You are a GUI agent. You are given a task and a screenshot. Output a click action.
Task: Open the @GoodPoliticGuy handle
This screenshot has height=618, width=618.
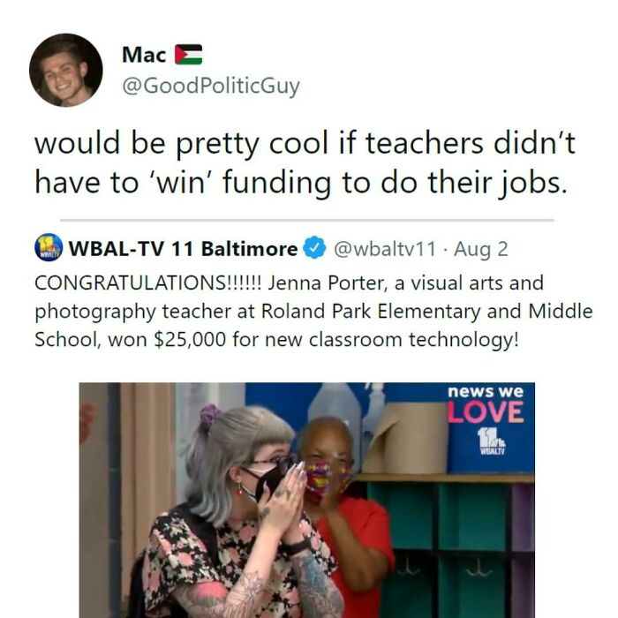pos(211,86)
